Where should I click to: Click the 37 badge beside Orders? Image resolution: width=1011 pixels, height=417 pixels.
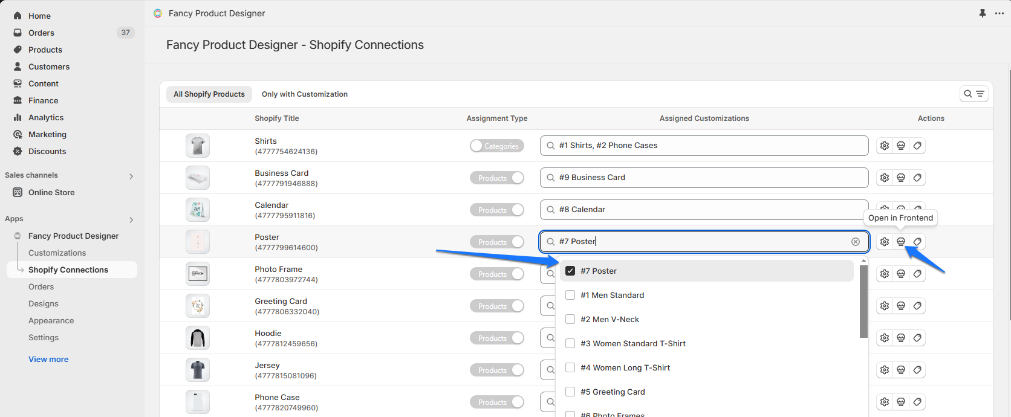click(126, 33)
